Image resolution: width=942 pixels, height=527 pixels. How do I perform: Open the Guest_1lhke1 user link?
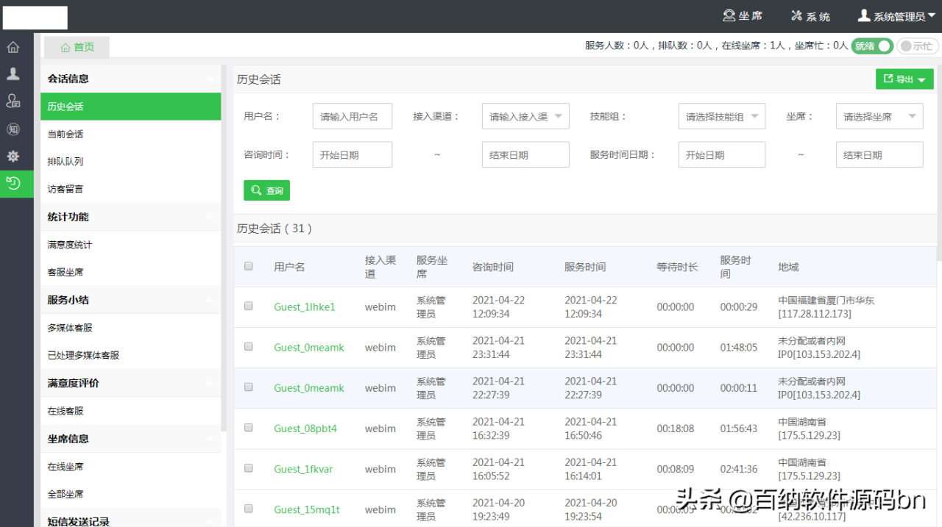click(x=305, y=307)
